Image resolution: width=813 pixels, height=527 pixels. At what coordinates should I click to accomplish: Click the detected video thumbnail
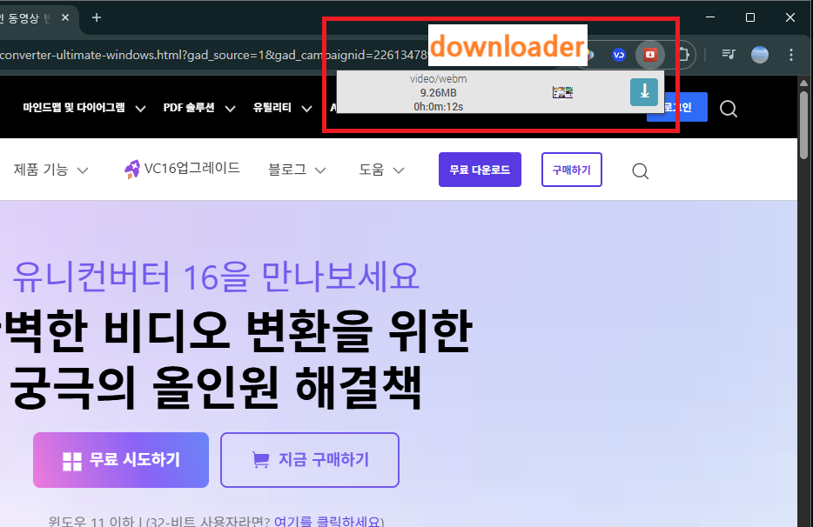[x=562, y=93]
